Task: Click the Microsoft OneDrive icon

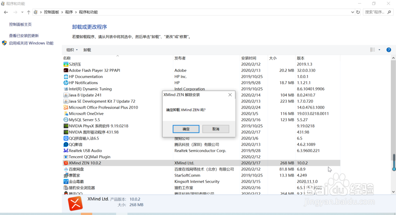Action: pyautogui.click(x=66, y=114)
